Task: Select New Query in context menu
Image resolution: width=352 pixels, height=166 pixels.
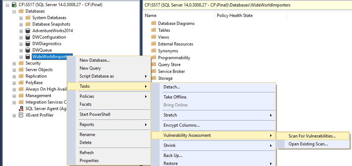Action: coord(109,68)
